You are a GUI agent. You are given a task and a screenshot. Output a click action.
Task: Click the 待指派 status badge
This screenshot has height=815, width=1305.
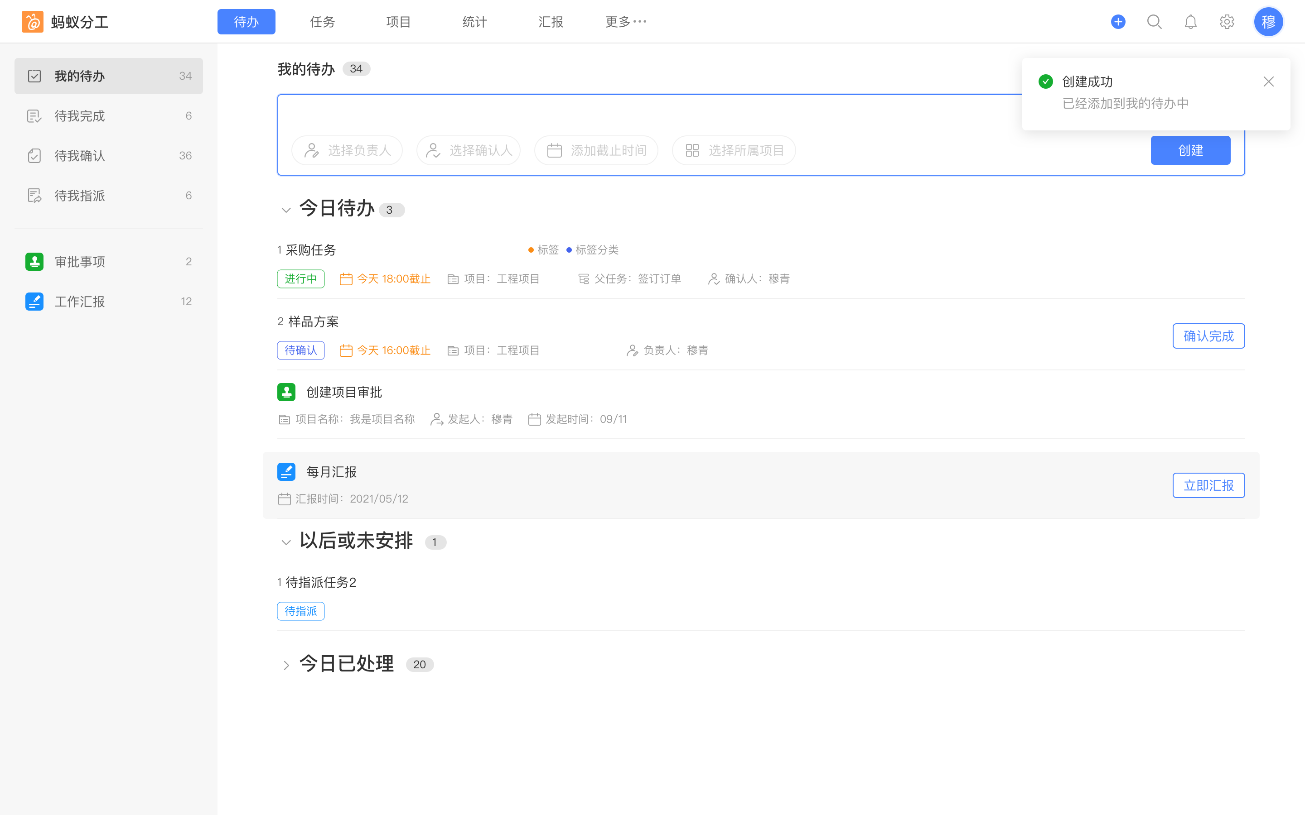[x=301, y=611]
